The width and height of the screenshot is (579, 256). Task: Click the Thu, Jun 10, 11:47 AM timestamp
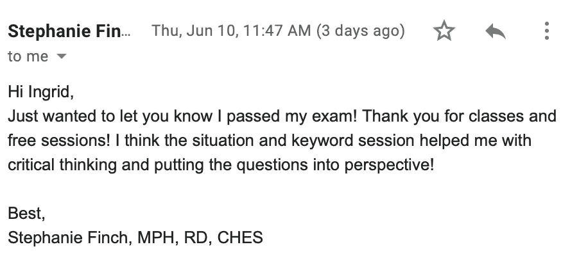231,31
